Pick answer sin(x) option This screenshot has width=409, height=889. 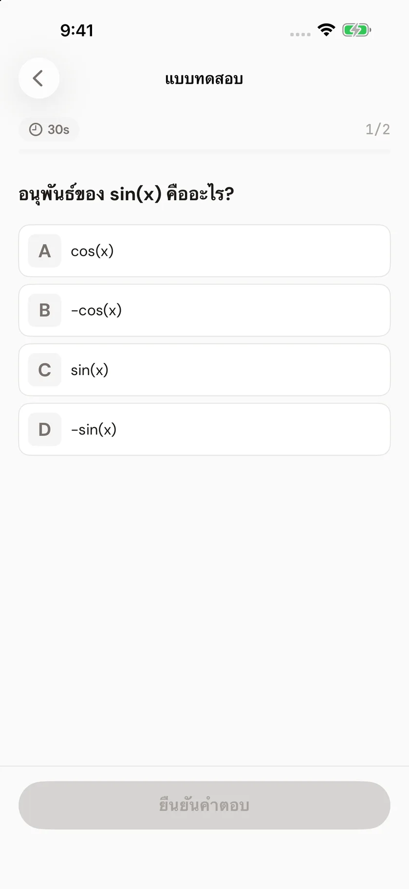(x=204, y=370)
